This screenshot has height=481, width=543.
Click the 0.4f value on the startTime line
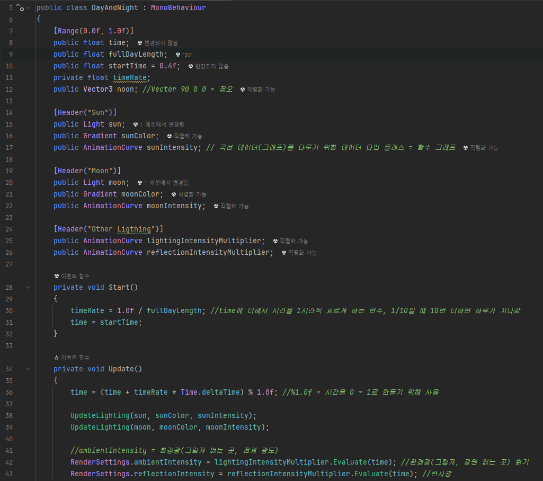167,66
